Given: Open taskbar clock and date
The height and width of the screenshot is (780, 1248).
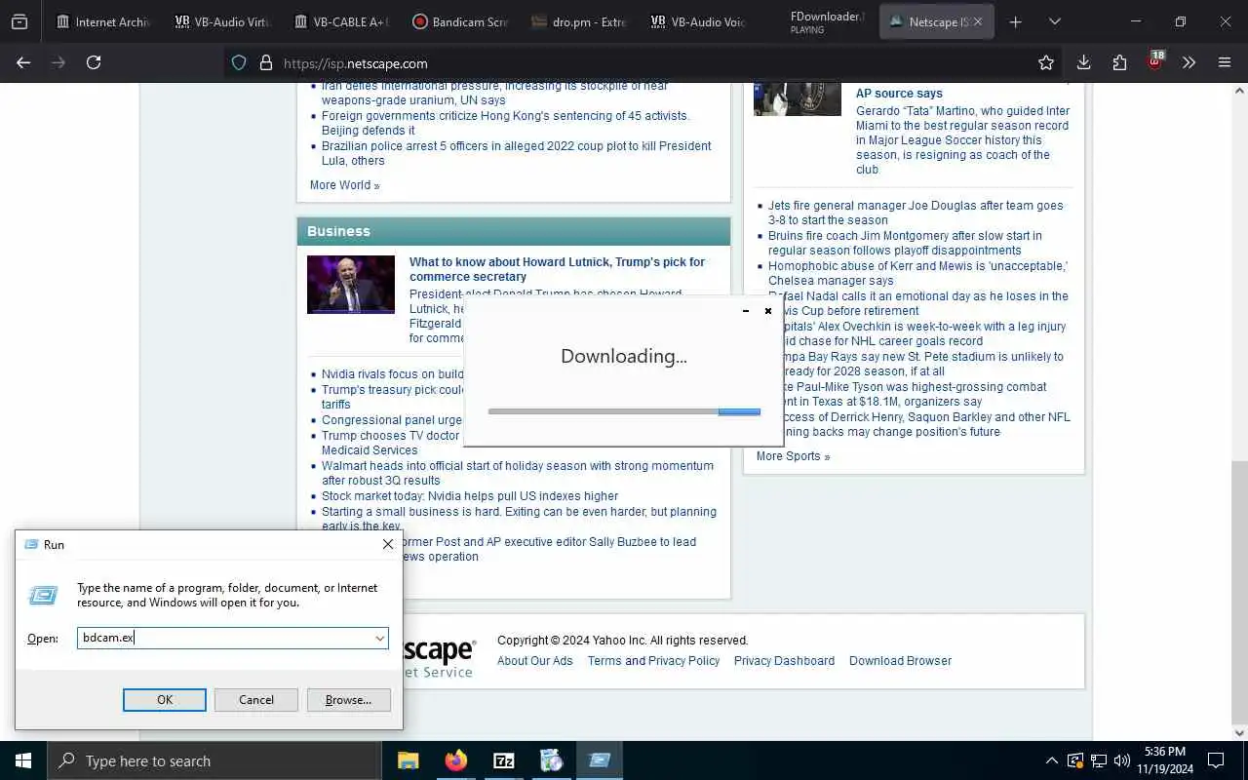Looking at the screenshot, I should click(x=1164, y=760).
